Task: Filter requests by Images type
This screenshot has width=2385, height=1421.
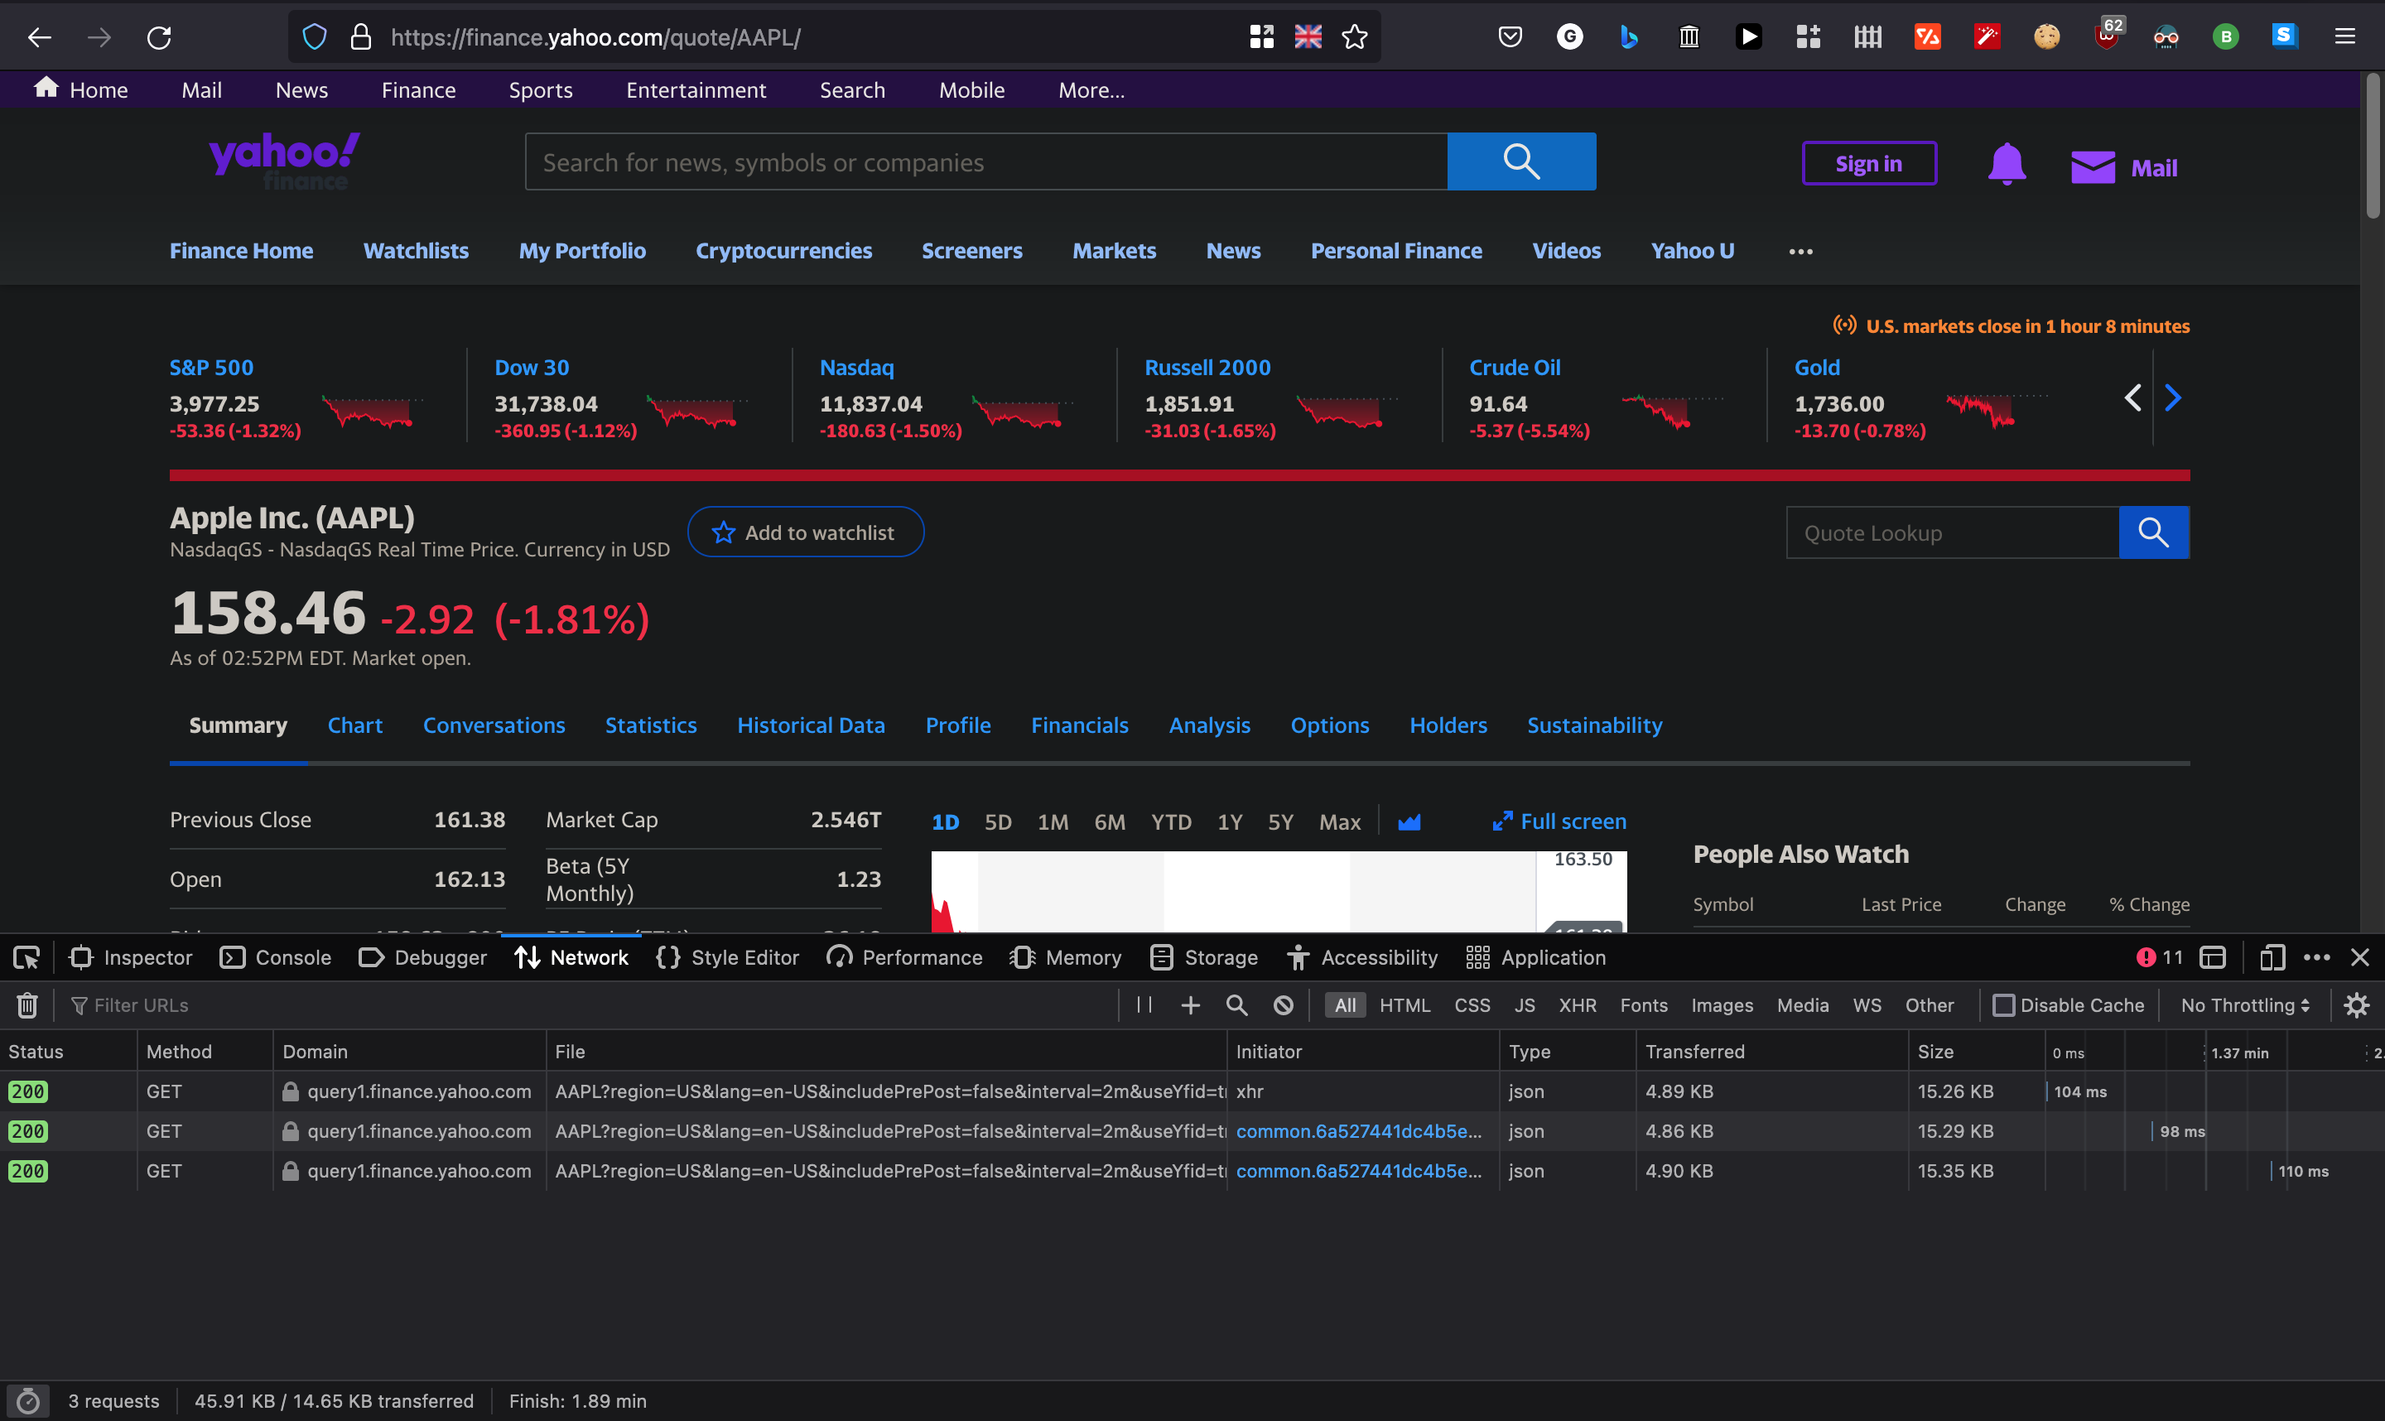Action: 1722,1004
